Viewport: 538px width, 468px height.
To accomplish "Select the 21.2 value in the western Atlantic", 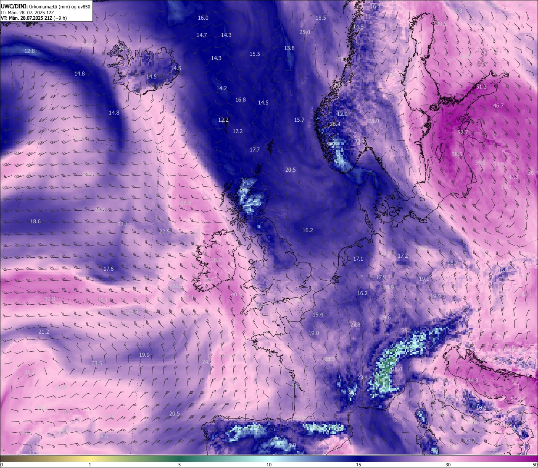I will [x=44, y=332].
